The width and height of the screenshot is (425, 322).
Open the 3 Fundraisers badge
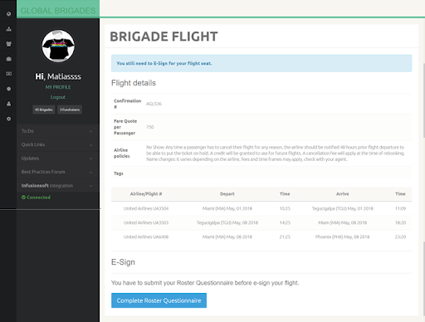coord(70,110)
